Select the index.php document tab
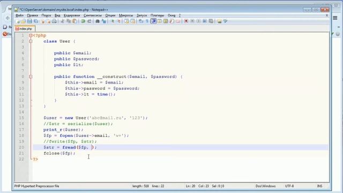This screenshot has height=193, width=343. pos(25,28)
